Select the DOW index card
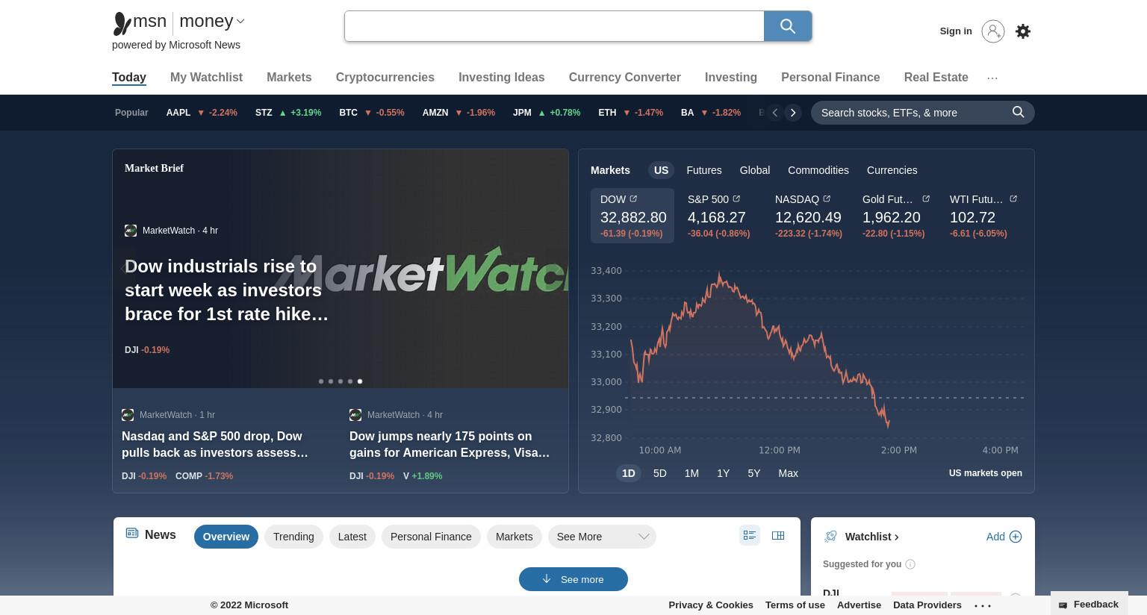This screenshot has height=615, width=1147. (x=632, y=216)
